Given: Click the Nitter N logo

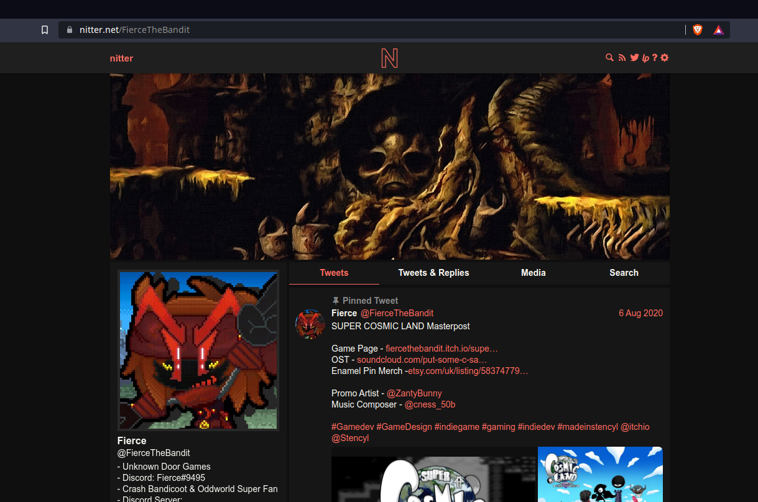Looking at the screenshot, I should [389, 58].
